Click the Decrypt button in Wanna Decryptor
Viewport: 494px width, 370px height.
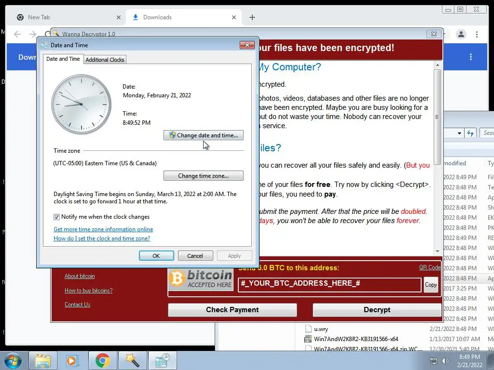377,310
